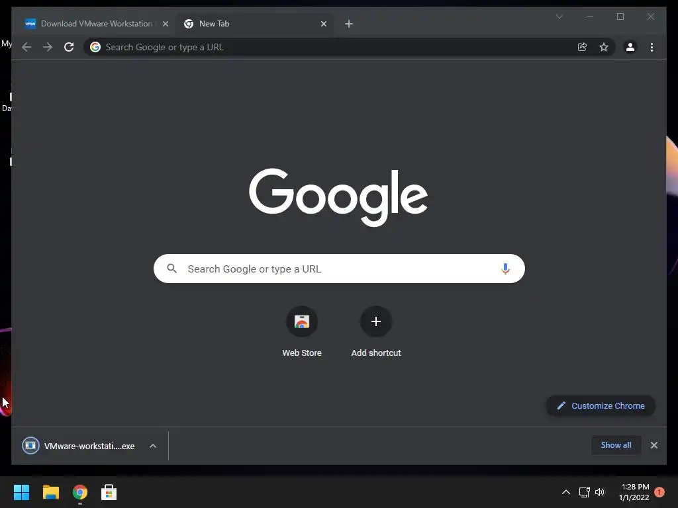Click the magnifier icon in search box
Viewport: 678px width, 508px height.
coord(171,269)
